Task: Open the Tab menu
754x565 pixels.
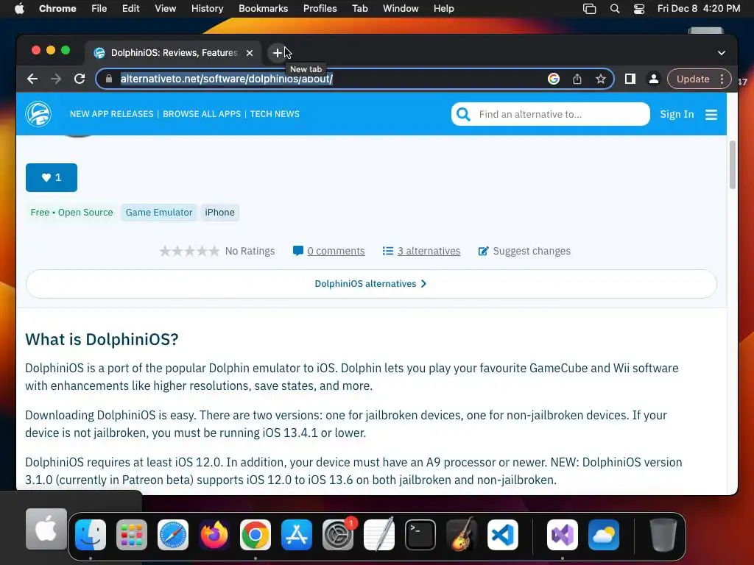Action: tap(359, 9)
